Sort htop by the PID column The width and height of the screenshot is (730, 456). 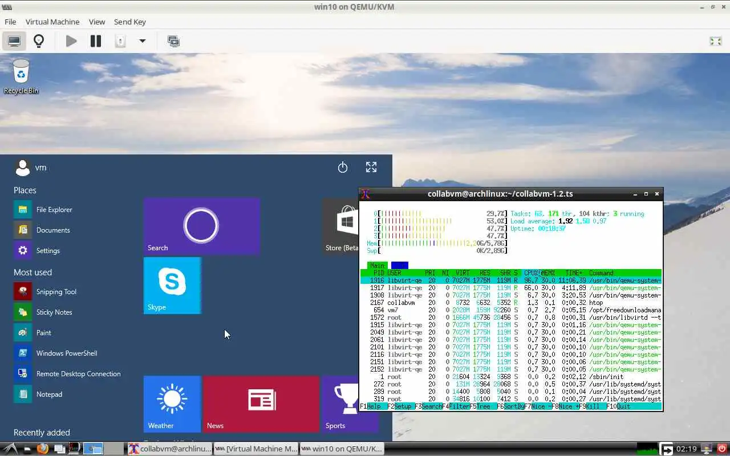(378, 273)
